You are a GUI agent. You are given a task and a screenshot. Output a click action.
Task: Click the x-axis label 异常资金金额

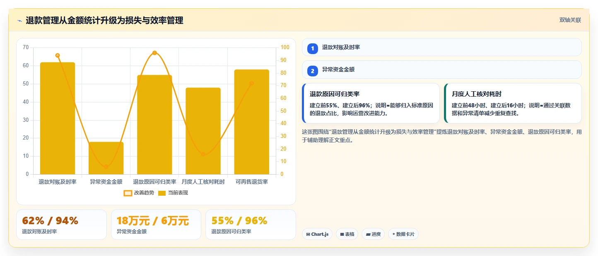coord(106,182)
